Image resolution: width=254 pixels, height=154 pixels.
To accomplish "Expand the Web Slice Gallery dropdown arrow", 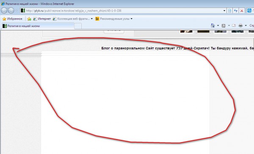I will tap(92, 19).
